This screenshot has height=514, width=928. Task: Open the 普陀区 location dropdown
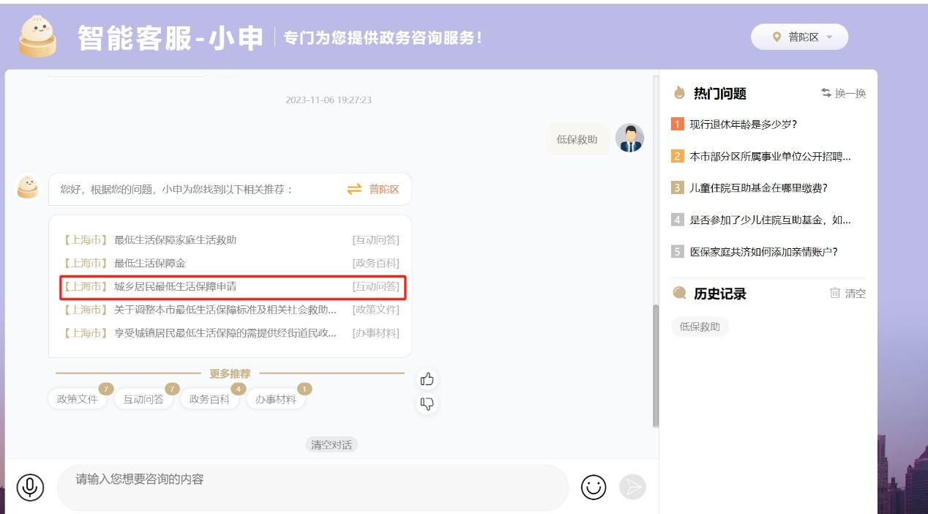799,37
